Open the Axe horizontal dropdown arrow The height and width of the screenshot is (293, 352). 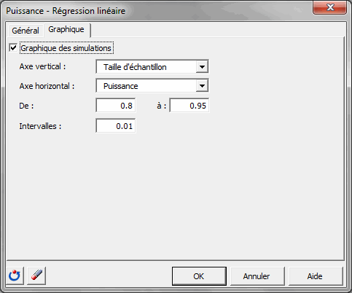pos(202,85)
